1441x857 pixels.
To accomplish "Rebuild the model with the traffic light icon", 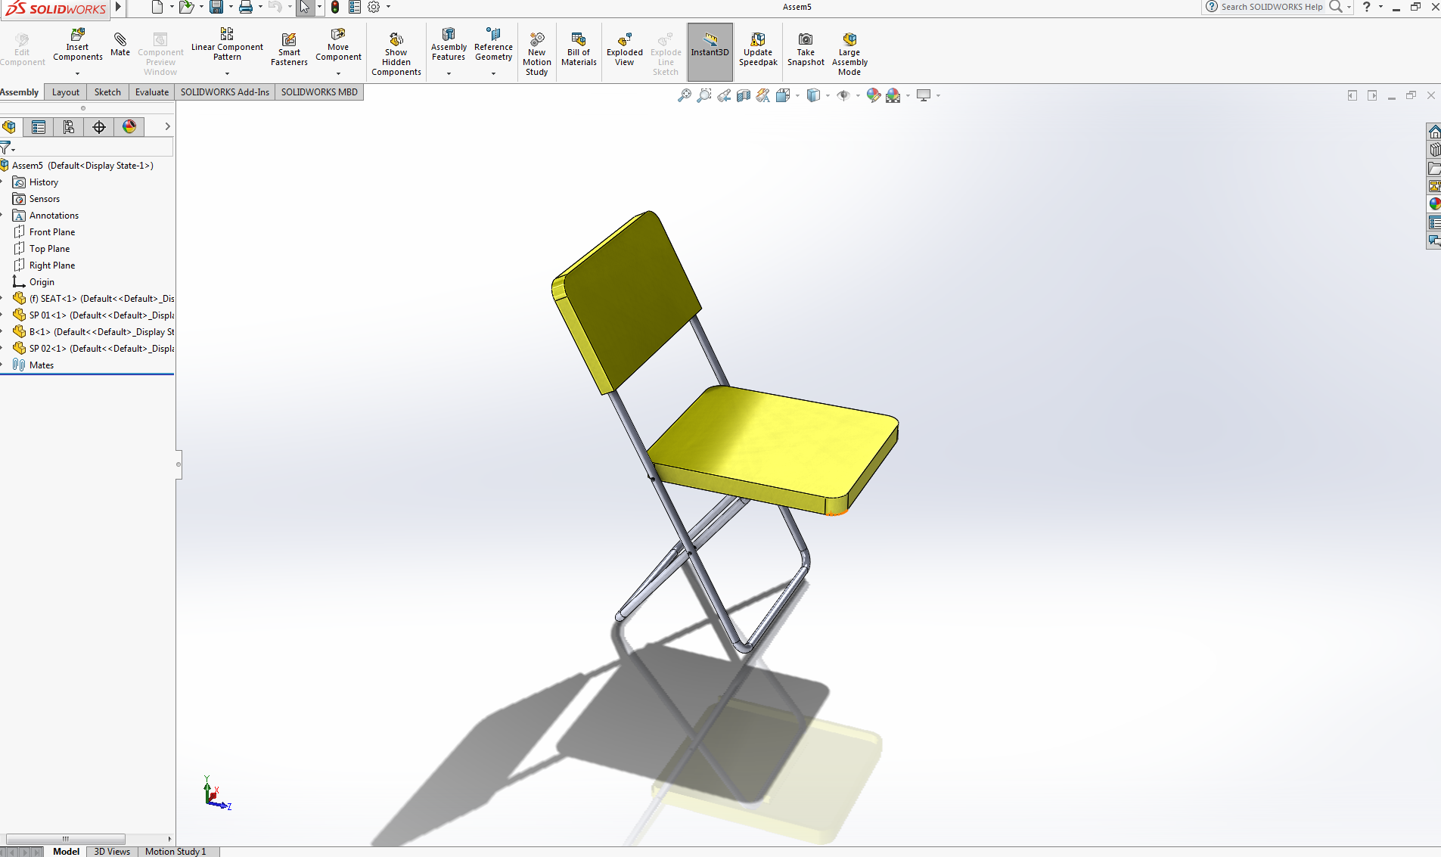I will click(335, 7).
